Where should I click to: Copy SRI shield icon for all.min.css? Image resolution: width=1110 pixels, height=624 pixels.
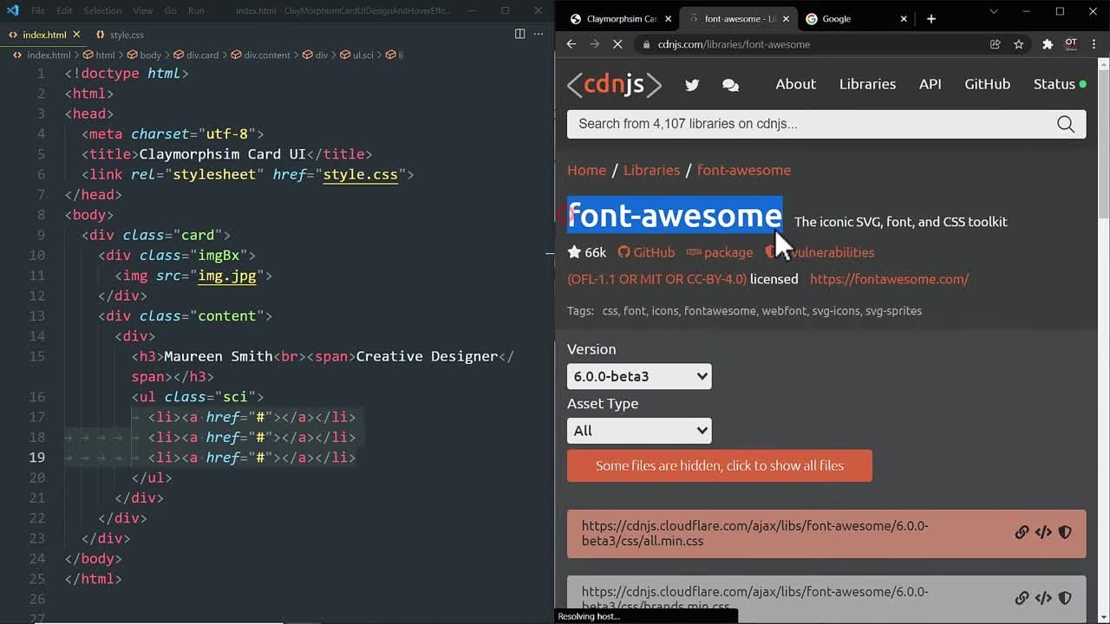pos(1065,533)
